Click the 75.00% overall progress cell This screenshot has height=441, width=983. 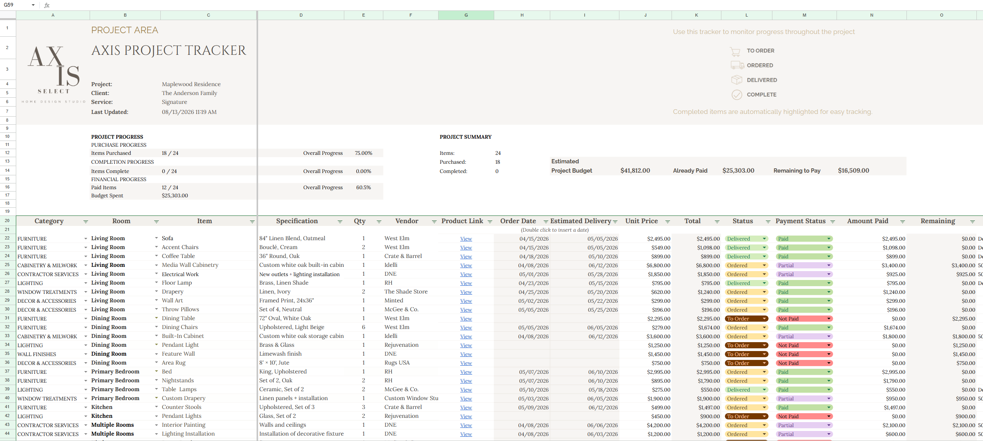click(364, 153)
